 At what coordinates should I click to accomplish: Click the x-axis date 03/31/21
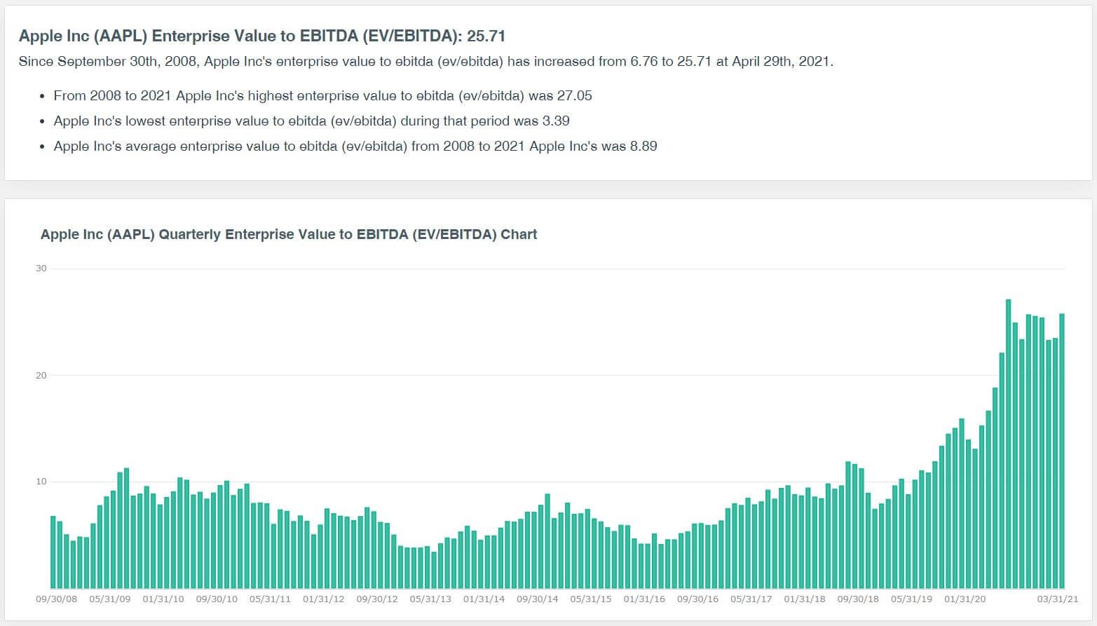pos(1058,599)
